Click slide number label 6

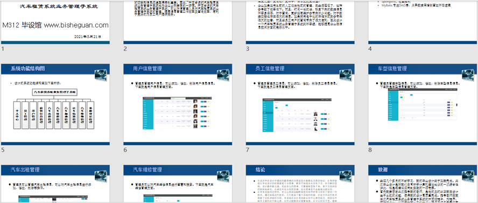click(x=125, y=150)
